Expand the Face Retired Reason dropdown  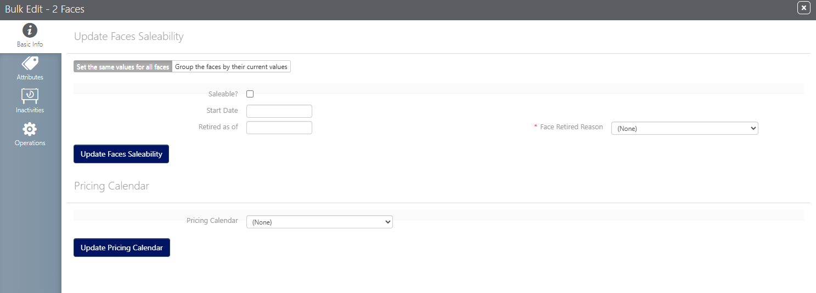pos(684,128)
